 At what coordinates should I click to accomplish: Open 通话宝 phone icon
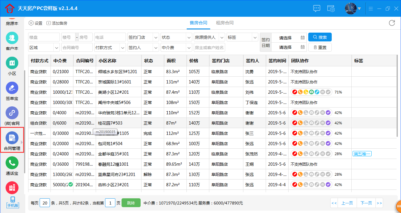click(12, 163)
